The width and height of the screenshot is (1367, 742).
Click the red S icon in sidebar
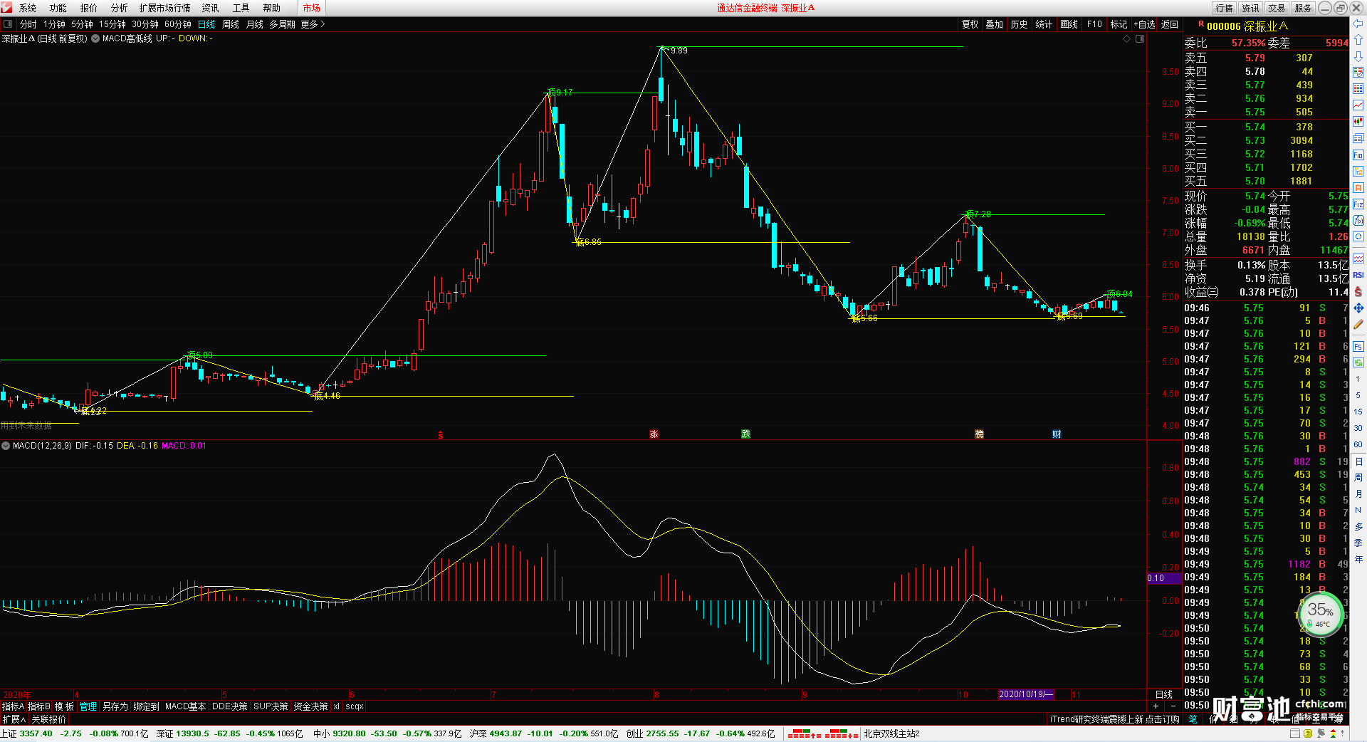[x=1358, y=291]
